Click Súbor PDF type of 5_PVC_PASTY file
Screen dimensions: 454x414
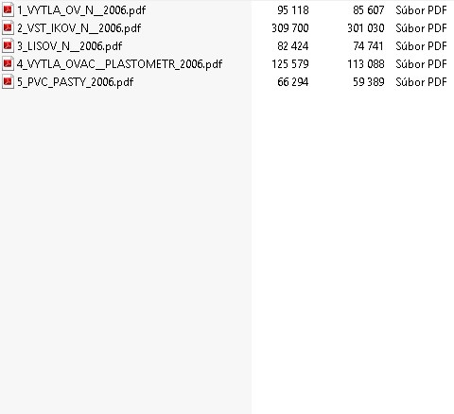click(421, 82)
